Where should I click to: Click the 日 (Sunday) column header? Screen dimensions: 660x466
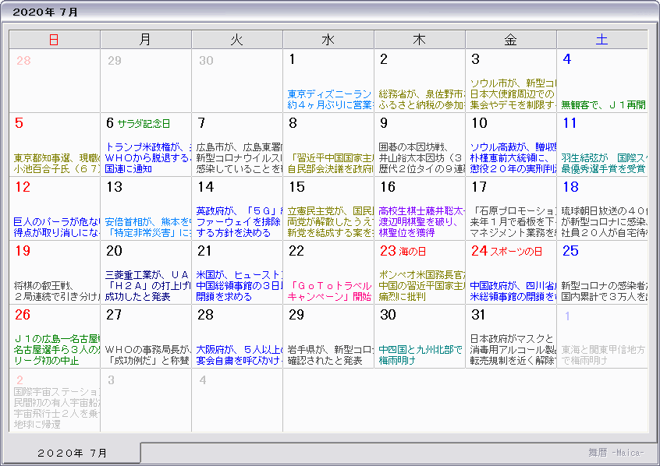54,40
